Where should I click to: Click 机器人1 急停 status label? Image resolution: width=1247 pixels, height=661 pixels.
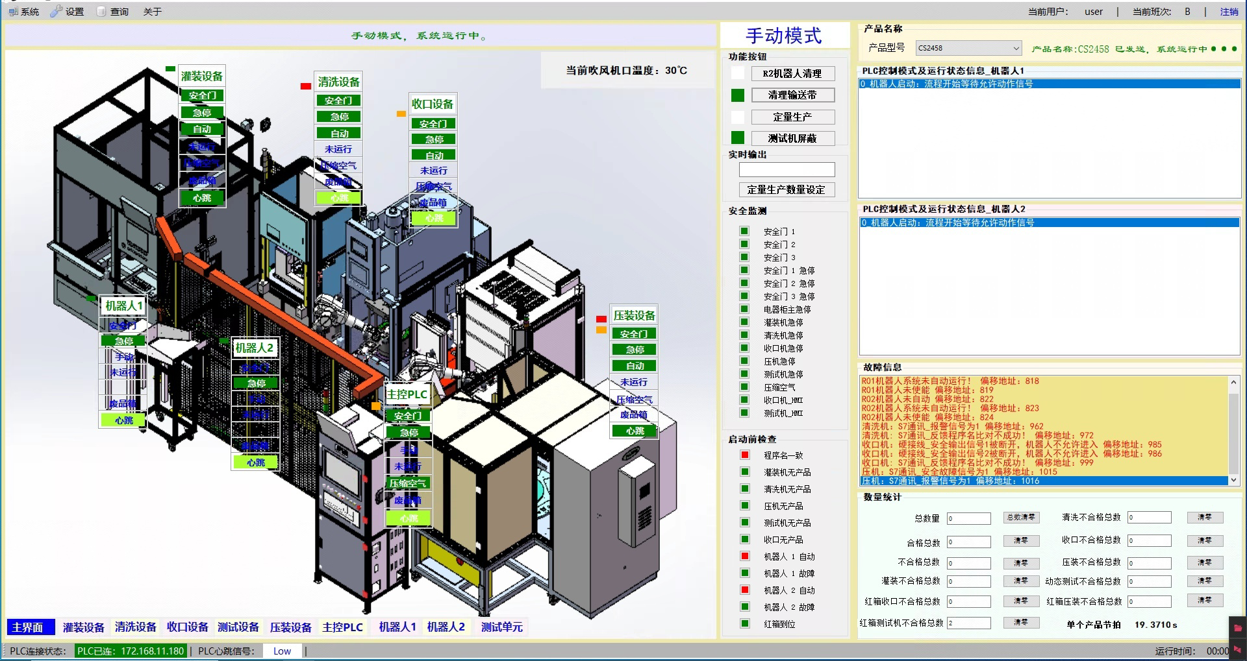[x=123, y=341]
